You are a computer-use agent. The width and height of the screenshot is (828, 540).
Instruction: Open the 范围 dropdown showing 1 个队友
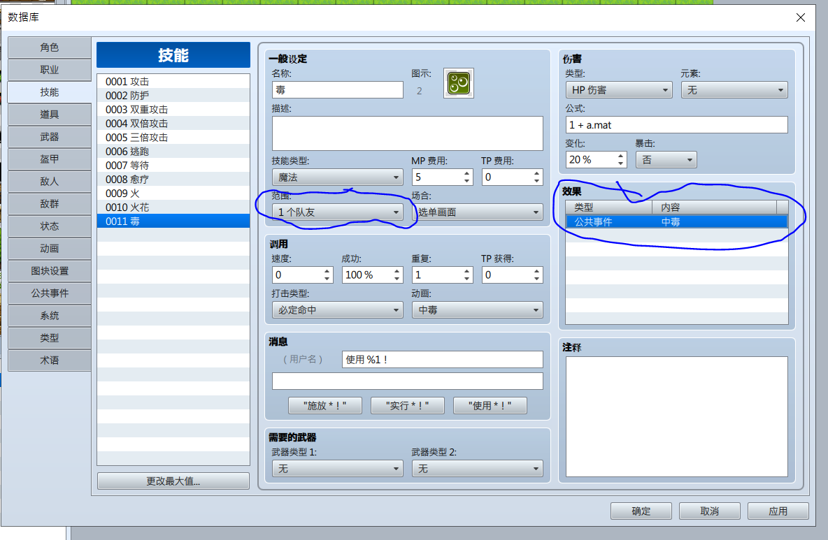point(338,212)
